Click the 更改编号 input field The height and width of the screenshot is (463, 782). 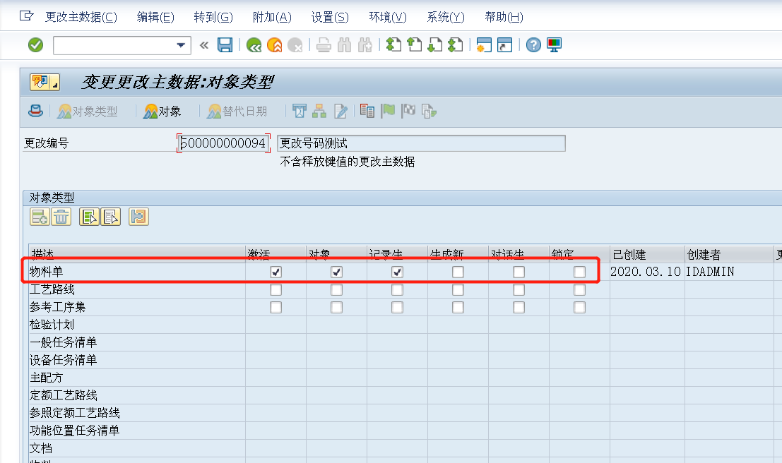[223, 143]
